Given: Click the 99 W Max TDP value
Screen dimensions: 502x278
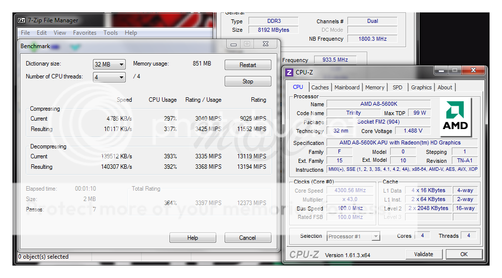Looking at the screenshot, I should coord(419,113).
